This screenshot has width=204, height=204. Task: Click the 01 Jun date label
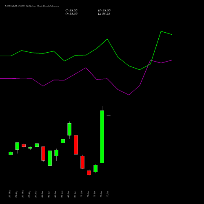[x=42, y=194]
